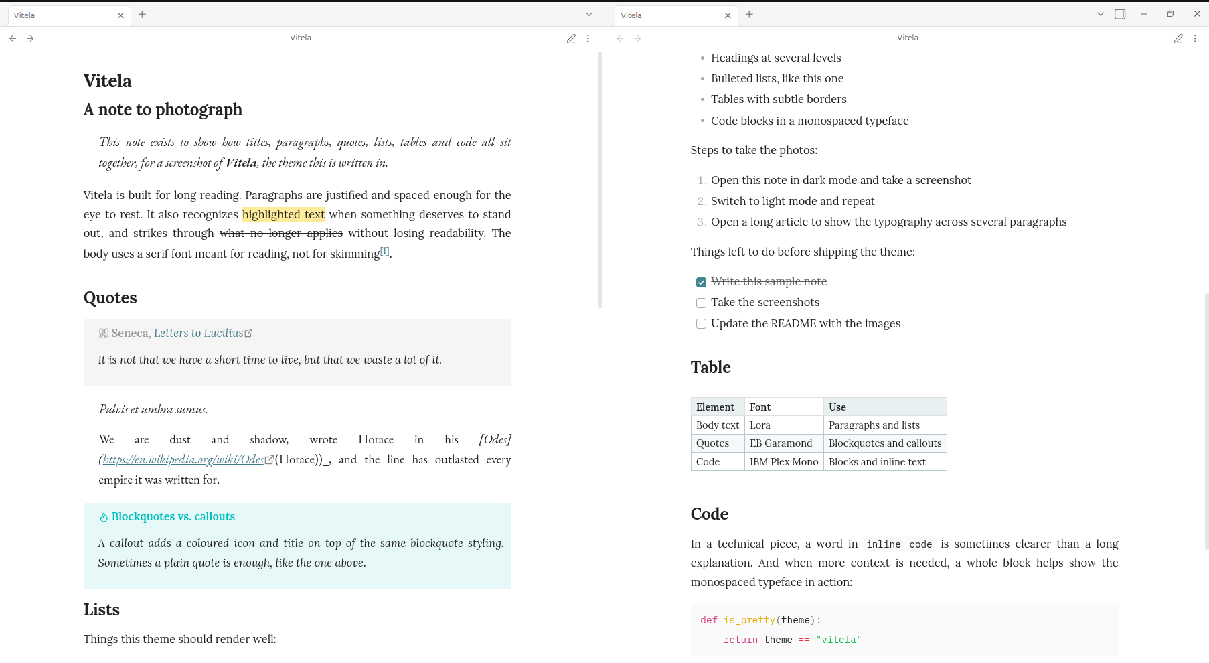Uncheck 'Write this sample note' checkbox

701,282
